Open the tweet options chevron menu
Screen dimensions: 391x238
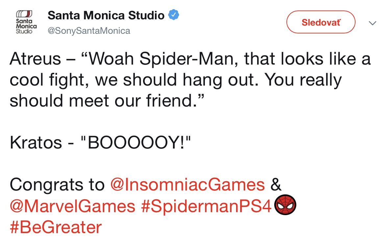[x=372, y=23]
